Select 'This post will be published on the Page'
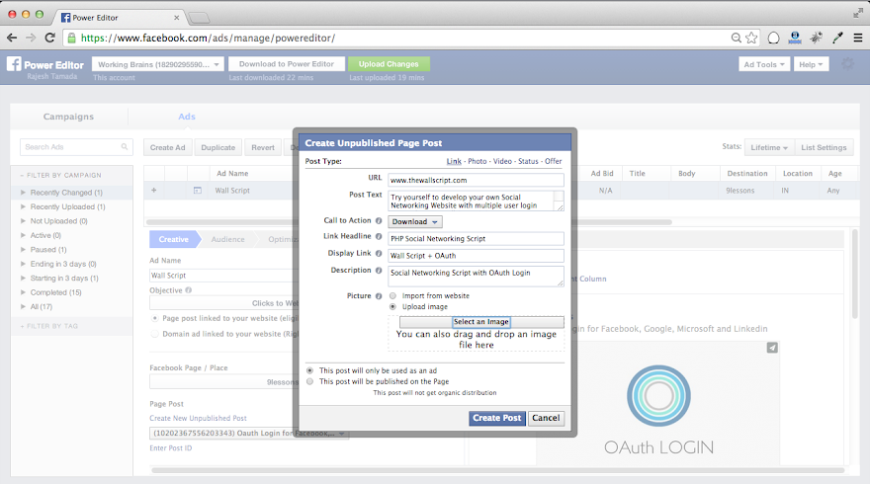This screenshot has height=484, width=870. 309,381
